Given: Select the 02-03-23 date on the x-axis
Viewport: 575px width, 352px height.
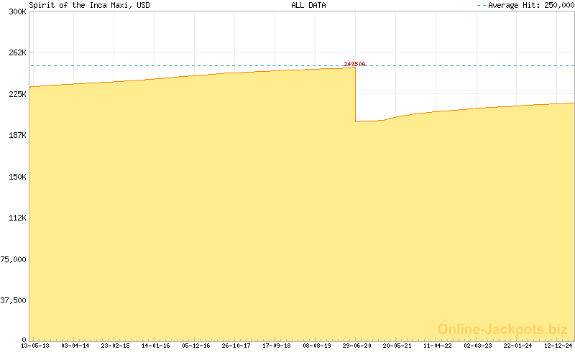Looking at the screenshot, I should point(478,346).
